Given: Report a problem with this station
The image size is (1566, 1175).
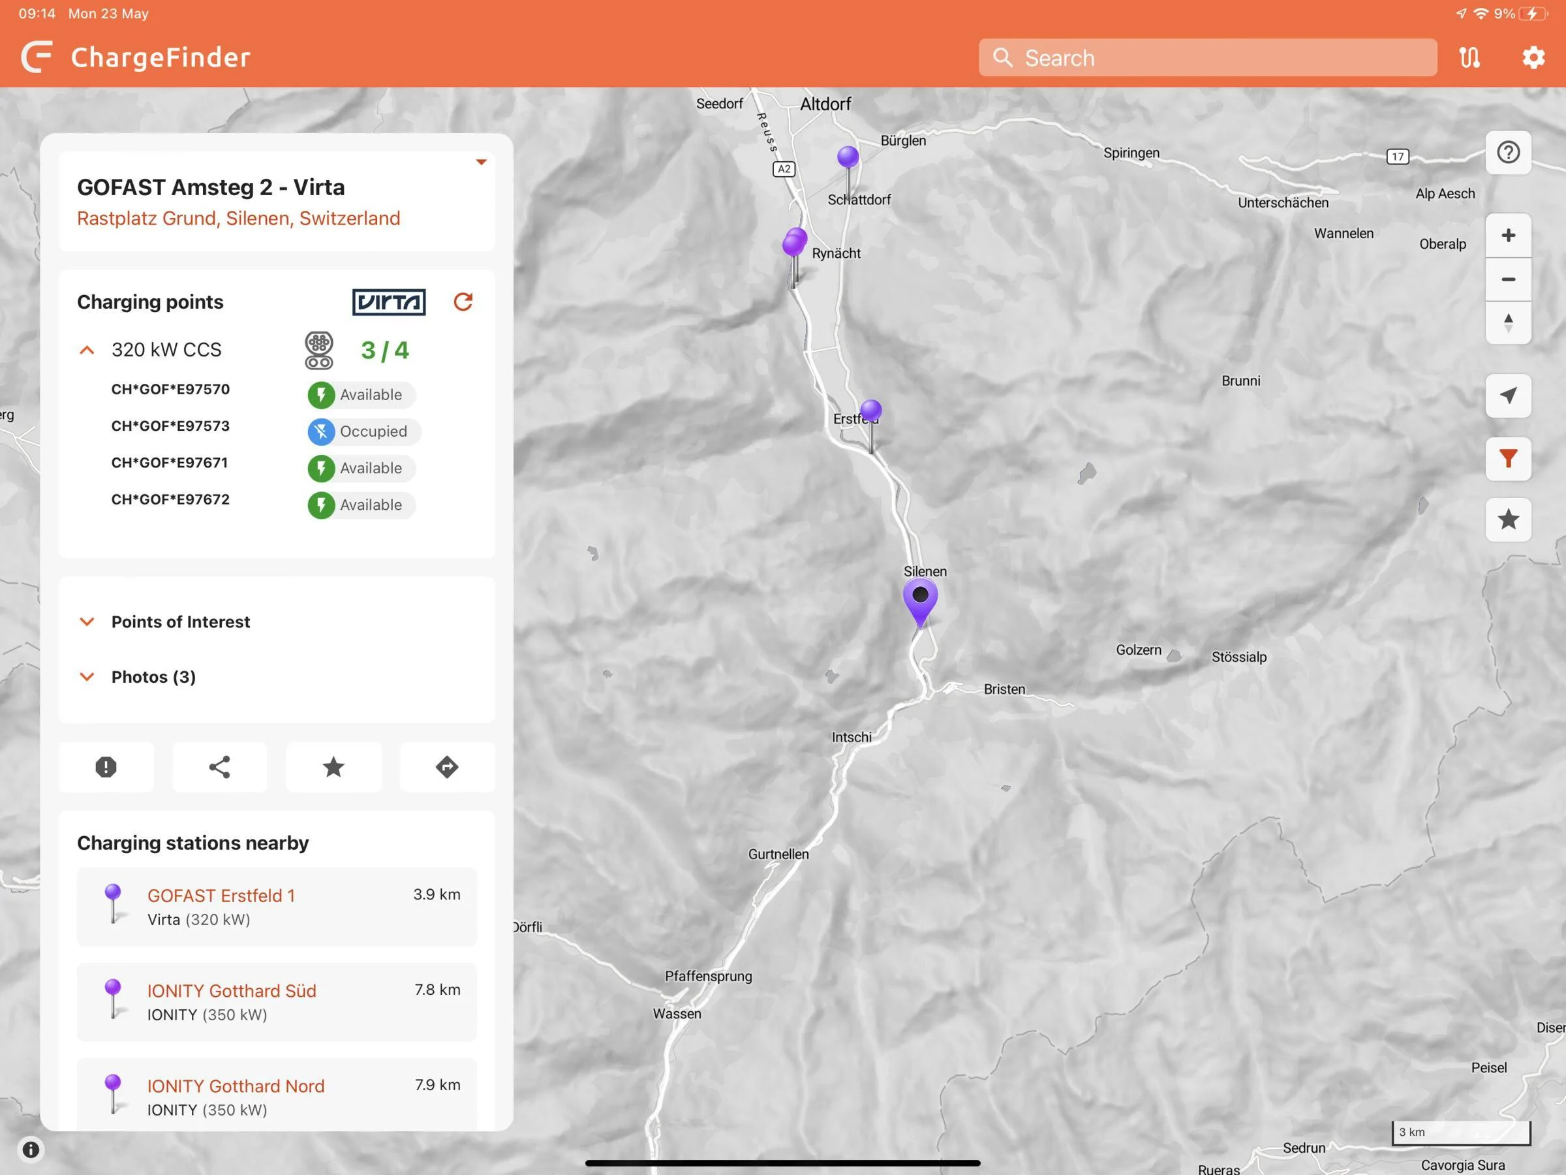Looking at the screenshot, I should [x=106, y=767].
